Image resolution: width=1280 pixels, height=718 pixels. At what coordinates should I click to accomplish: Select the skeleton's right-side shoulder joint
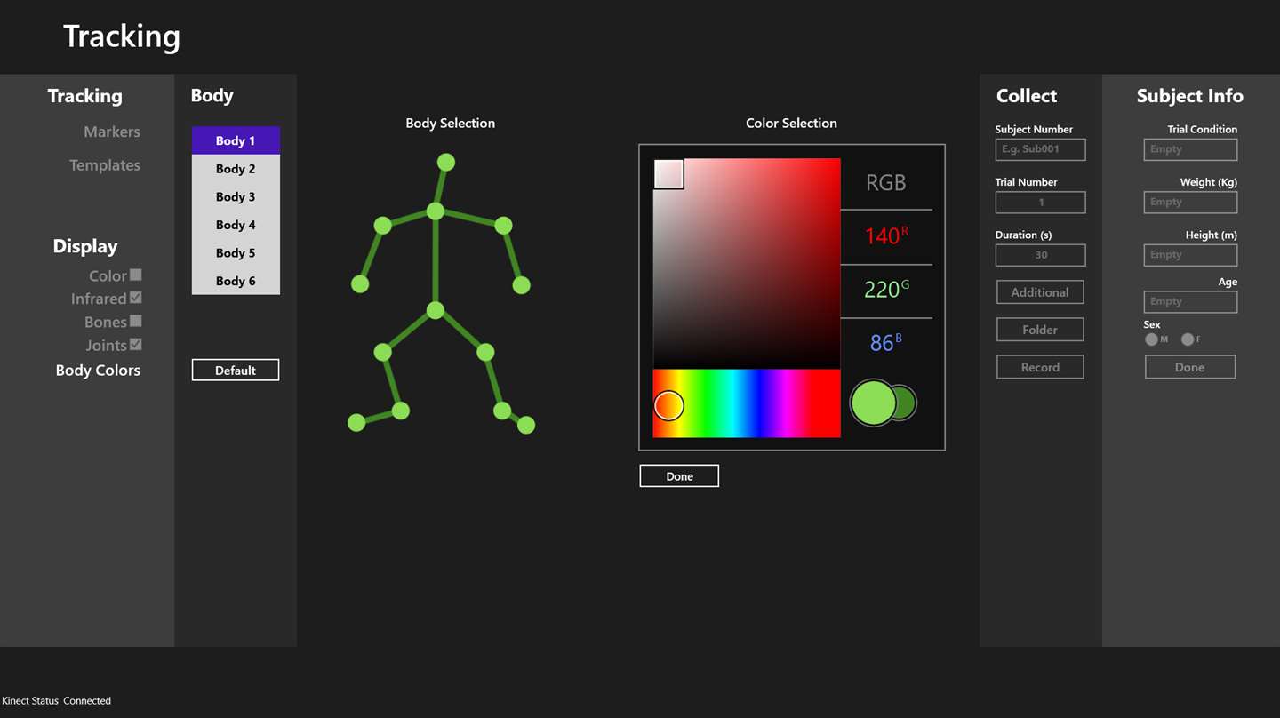(503, 226)
